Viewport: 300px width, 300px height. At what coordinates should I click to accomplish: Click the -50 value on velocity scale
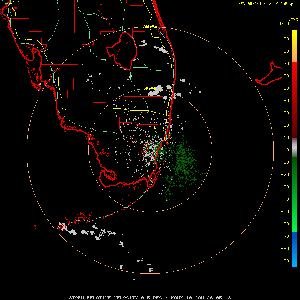tap(285, 212)
